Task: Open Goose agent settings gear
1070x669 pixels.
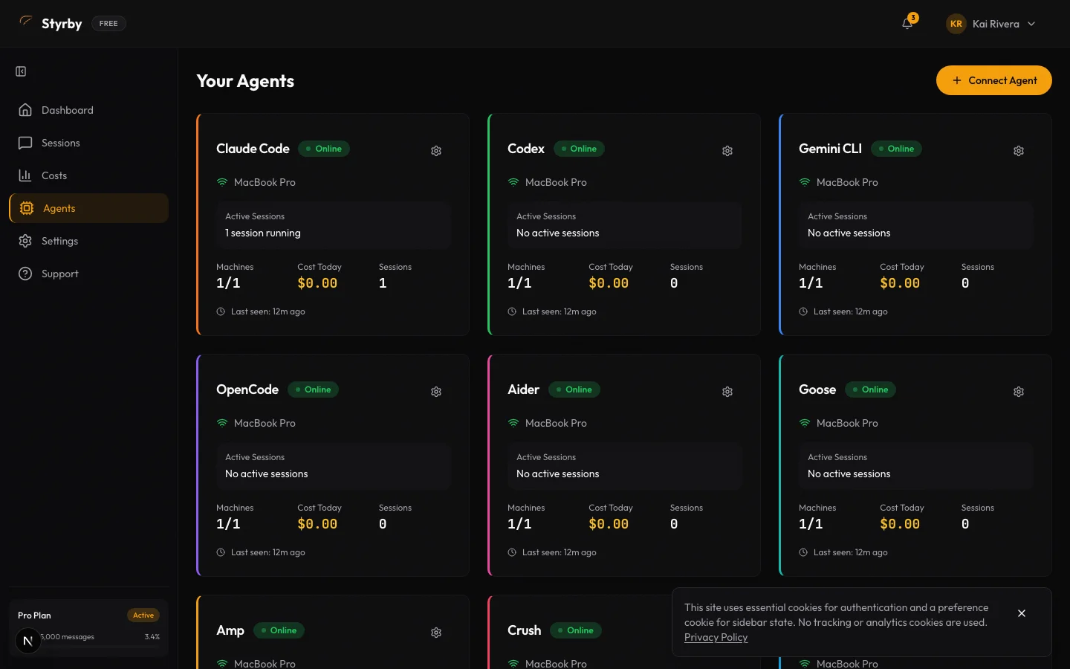Action: click(x=1019, y=392)
